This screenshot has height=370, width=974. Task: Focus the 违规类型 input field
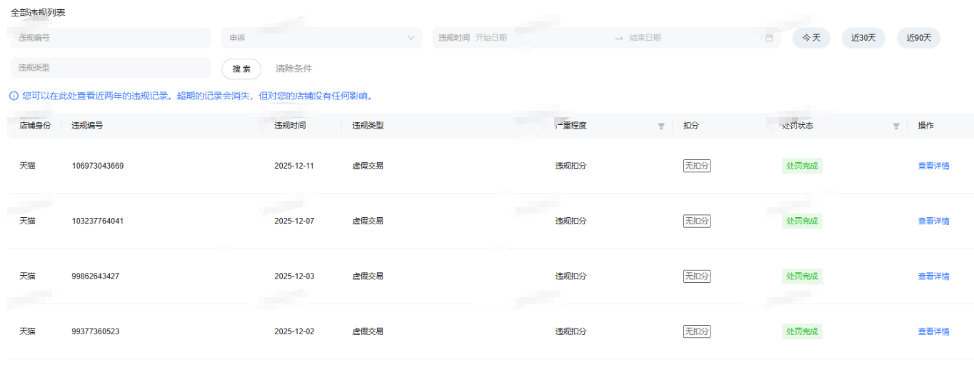pyautogui.click(x=111, y=68)
